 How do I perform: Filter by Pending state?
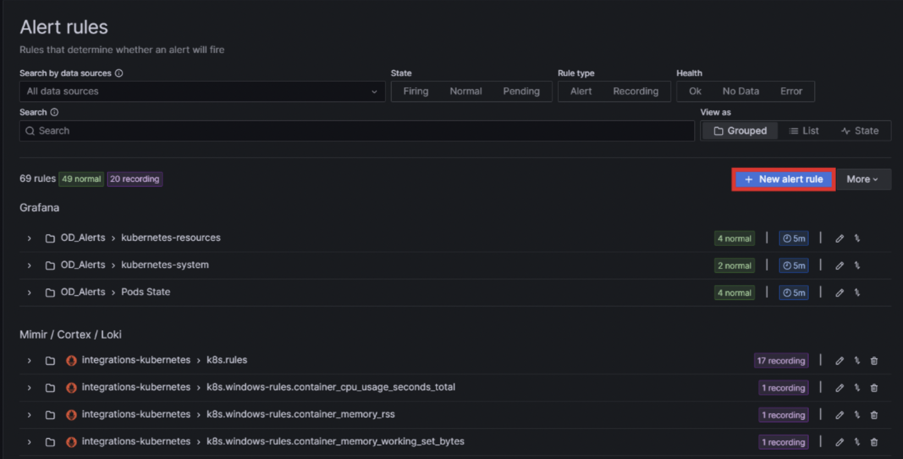click(x=521, y=91)
